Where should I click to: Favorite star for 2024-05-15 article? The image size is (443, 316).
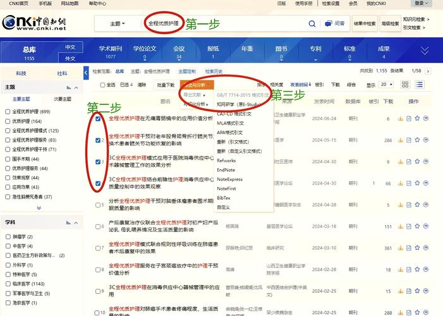(x=417, y=140)
